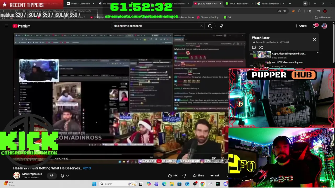Open the MorePegasus channel name link
This screenshot has width=335, height=188.
coord(31,174)
